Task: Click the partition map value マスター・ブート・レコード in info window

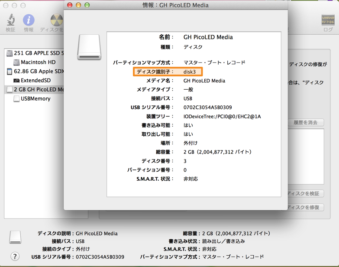Action: 214,62
